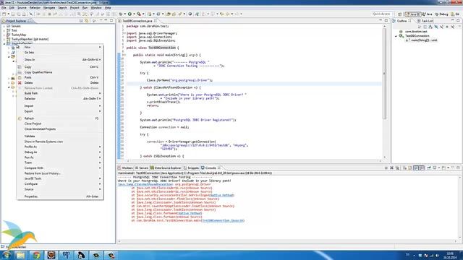Expand the Servers project node
The image size is (463, 260).
[4, 26]
